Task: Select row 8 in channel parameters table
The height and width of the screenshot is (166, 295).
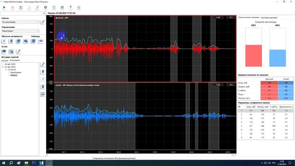Action: (x=265, y=137)
